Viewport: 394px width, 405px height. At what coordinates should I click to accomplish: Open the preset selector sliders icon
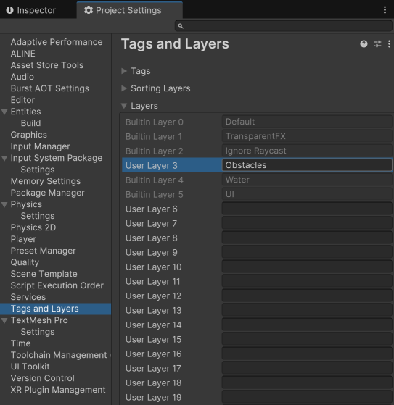point(377,44)
